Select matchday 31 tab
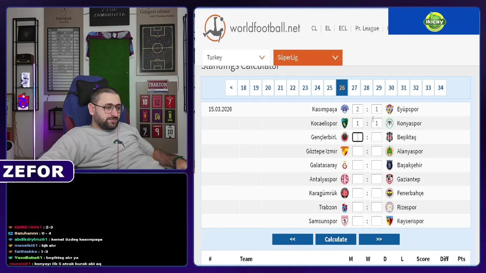Image resolution: width=486 pixels, height=273 pixels. pos(404,88)
